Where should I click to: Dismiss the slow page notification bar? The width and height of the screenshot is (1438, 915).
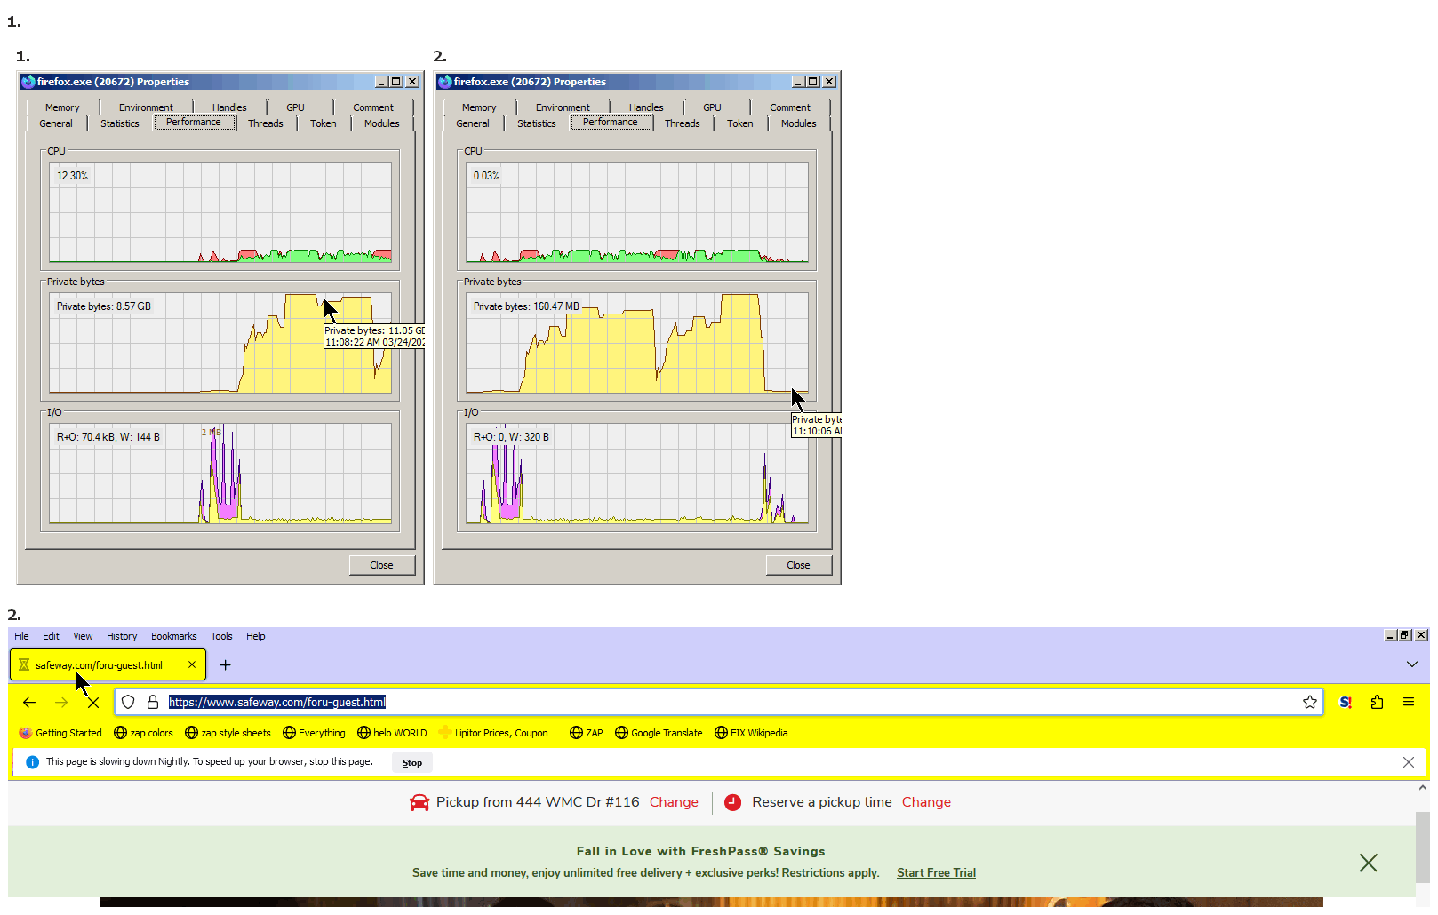coord(1409,763)
